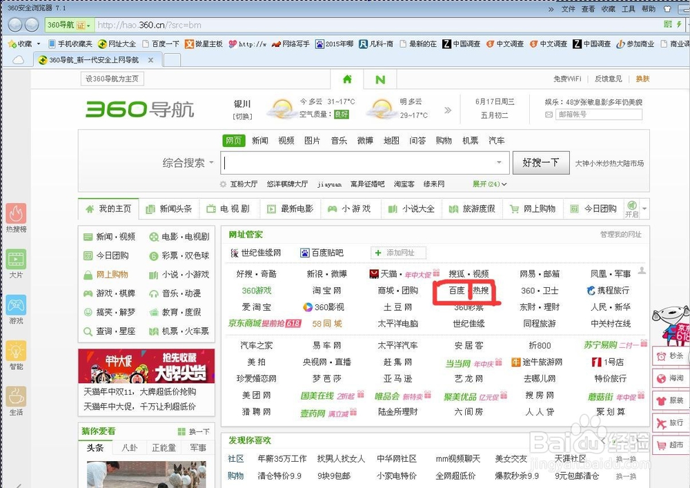Click the 超市 shopping cart icon
The height and width of the screenshot is (488, 690).
661,445
